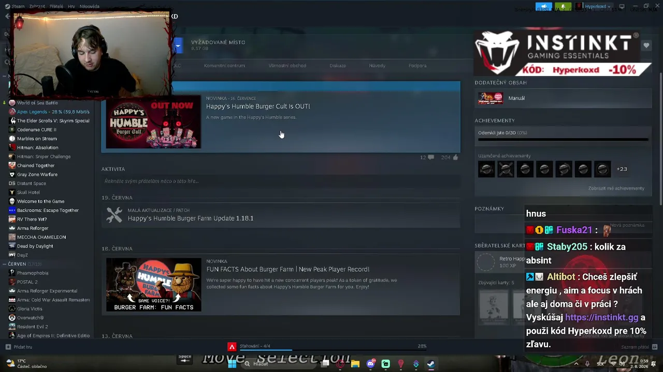The height and width of the screenshot is (372, 663).
Task: Select the POSTAL 2 library icon
Action: tap(12, 282)
